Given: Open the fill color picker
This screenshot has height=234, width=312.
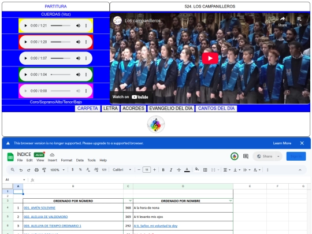Looking at the screenshot, I should click(197, 169).
